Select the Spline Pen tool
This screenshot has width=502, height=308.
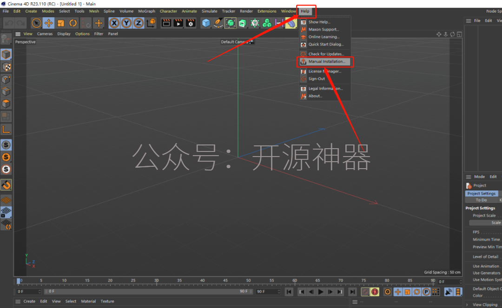point(218,23)
